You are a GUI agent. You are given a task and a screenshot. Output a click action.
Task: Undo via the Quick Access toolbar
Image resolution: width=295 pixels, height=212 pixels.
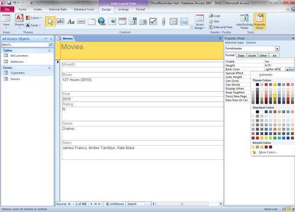pos(15,3)
